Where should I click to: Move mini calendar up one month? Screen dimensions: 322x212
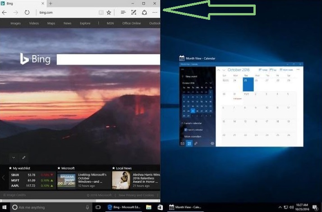(x=206, y=83)
